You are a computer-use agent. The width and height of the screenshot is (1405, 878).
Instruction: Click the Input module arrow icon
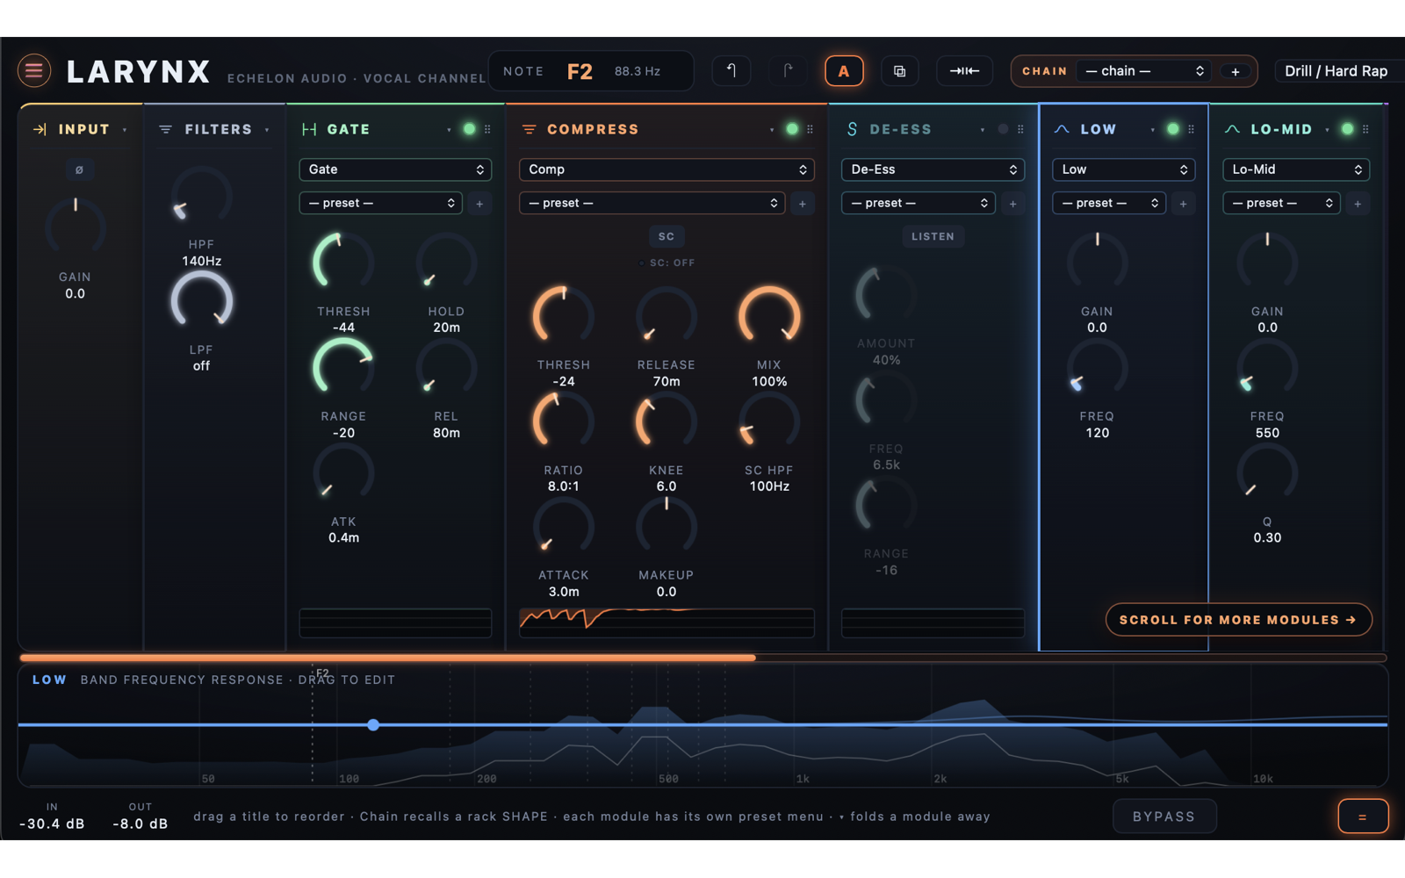pyautogui.click(x=40, y=129)
